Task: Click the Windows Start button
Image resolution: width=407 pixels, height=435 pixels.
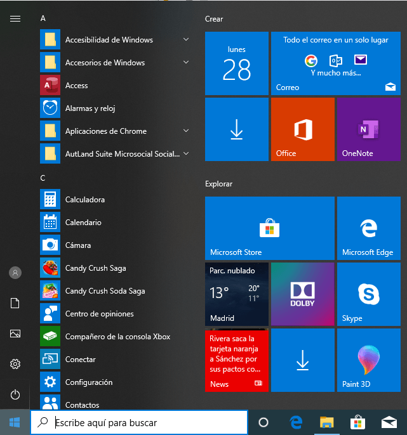Action: pos(15,422)
